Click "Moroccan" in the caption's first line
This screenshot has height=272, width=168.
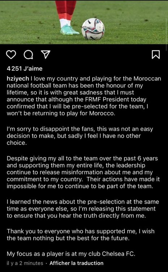coord(148,79)
